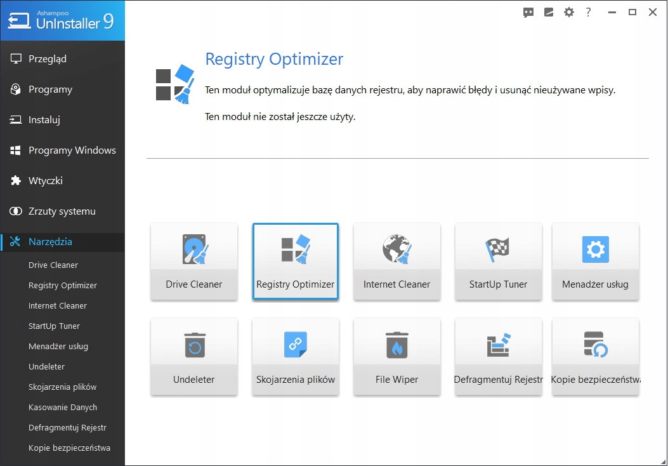Collapse the Narzędzia sidebar section
The width and height of the screenshot is (668, 466).
[50, 242]
